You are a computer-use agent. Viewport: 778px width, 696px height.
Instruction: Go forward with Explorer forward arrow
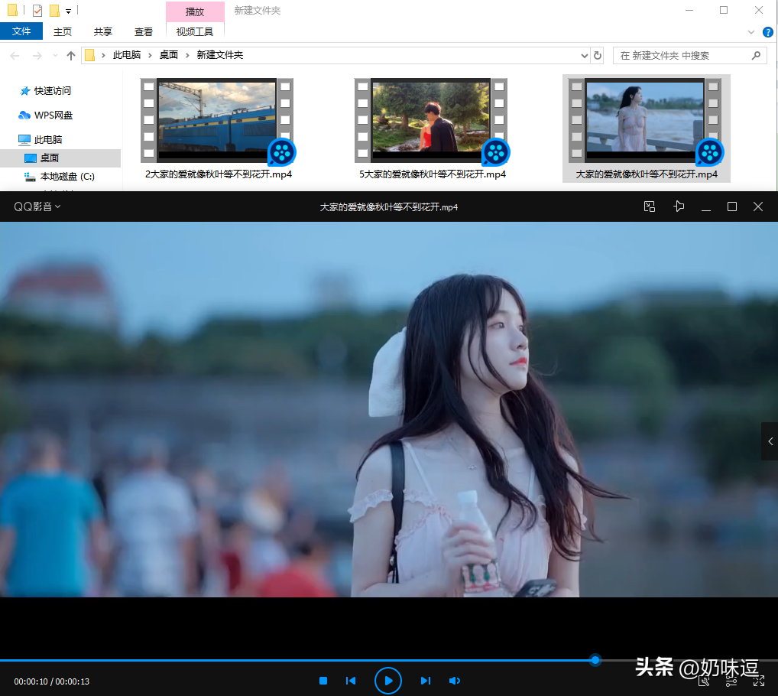37,56
